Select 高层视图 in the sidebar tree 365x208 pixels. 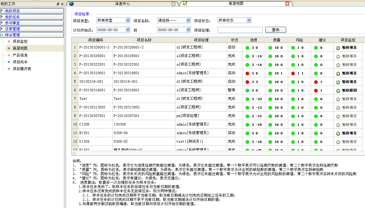(20, 48)
